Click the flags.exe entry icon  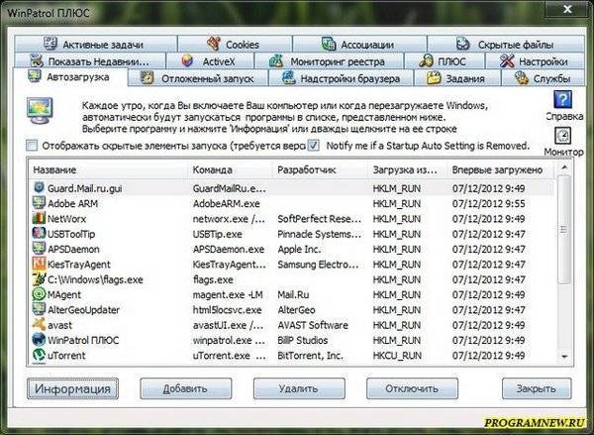(39, 278)
